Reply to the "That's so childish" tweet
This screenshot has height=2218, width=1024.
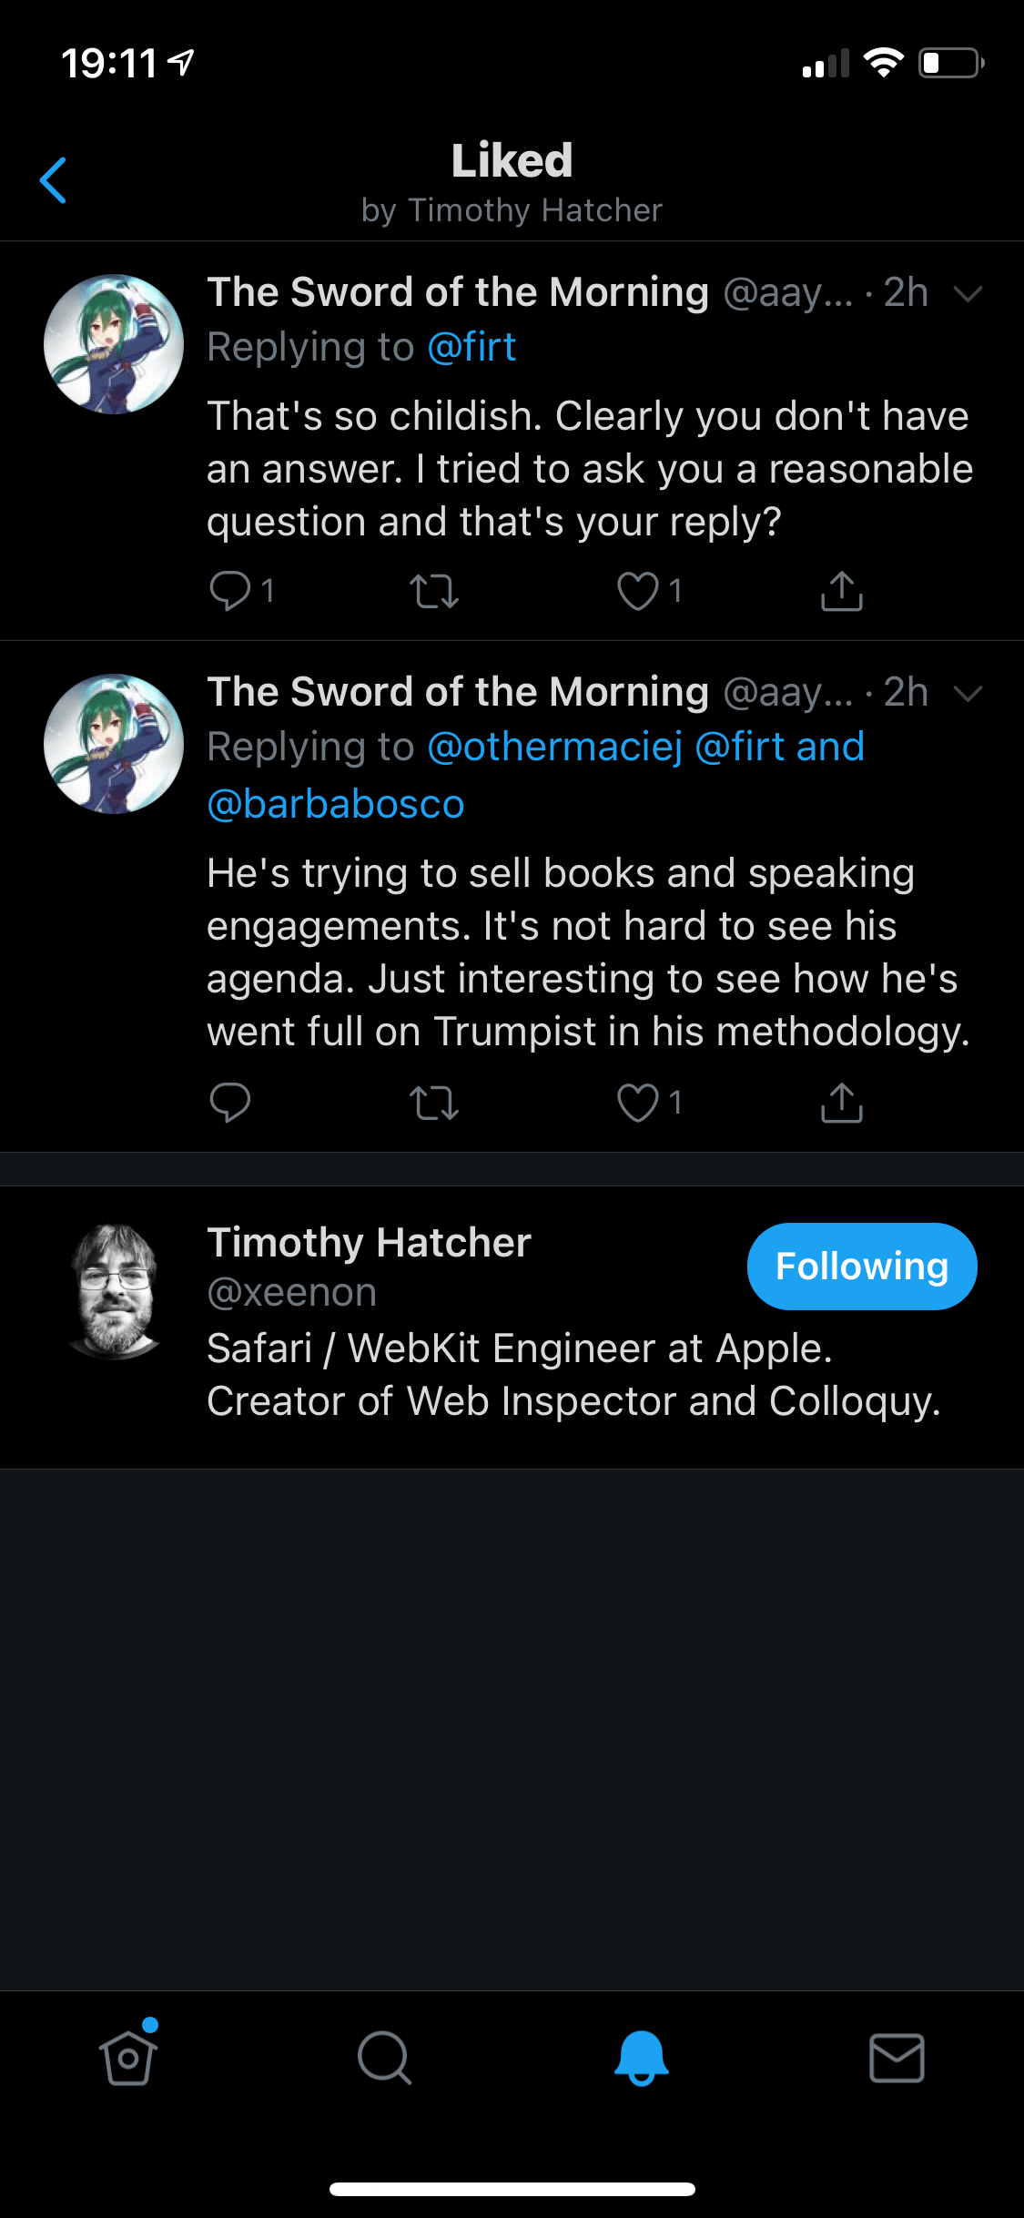click(230, 590)
